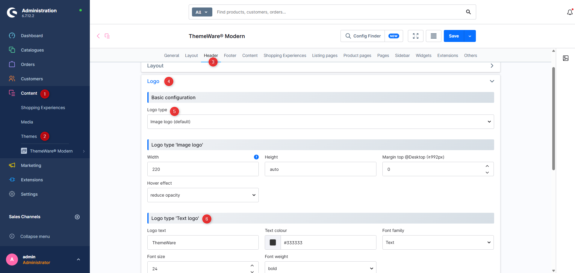Open the Font weight dropdown

(x=320, y=268)
